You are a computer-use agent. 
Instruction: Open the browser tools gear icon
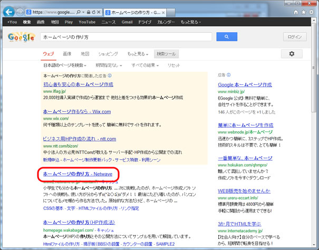[311, 12]
